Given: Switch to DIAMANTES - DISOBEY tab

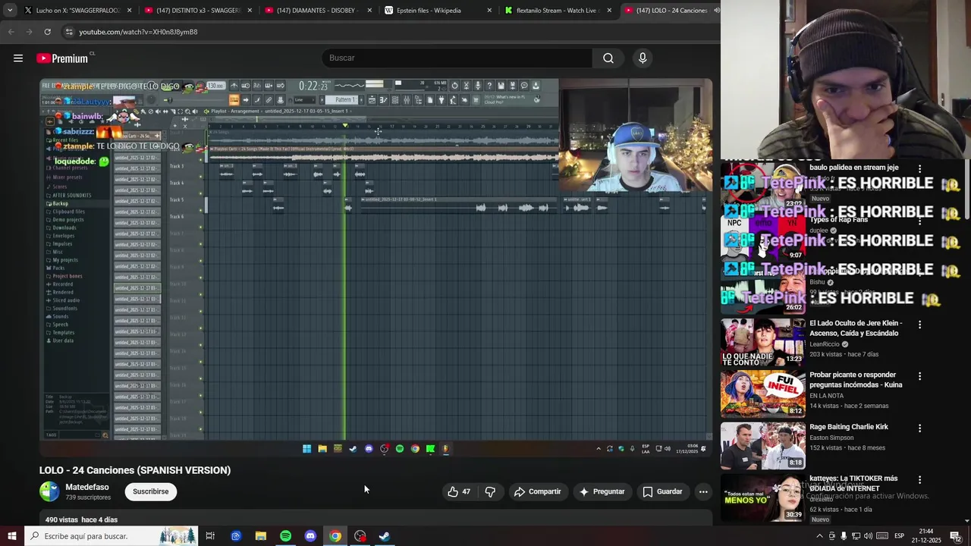Looking at the screenshot, I should point(318,11).
